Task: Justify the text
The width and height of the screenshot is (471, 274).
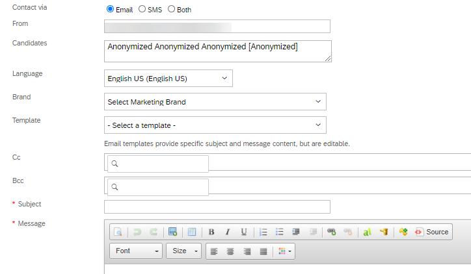Action: coord(263,251)
